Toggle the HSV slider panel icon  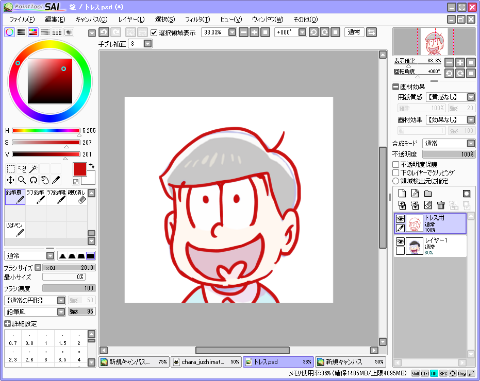click(33, 32)
